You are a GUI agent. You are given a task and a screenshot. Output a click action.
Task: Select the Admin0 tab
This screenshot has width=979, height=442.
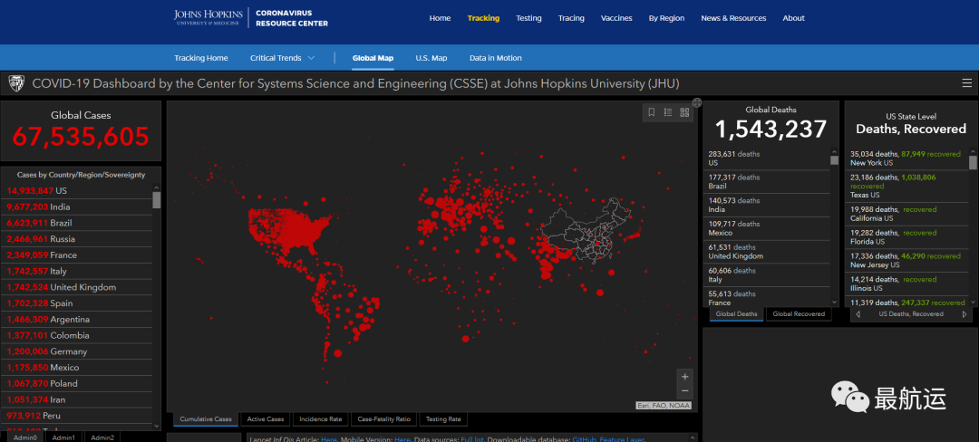click(x=25, y=437)
